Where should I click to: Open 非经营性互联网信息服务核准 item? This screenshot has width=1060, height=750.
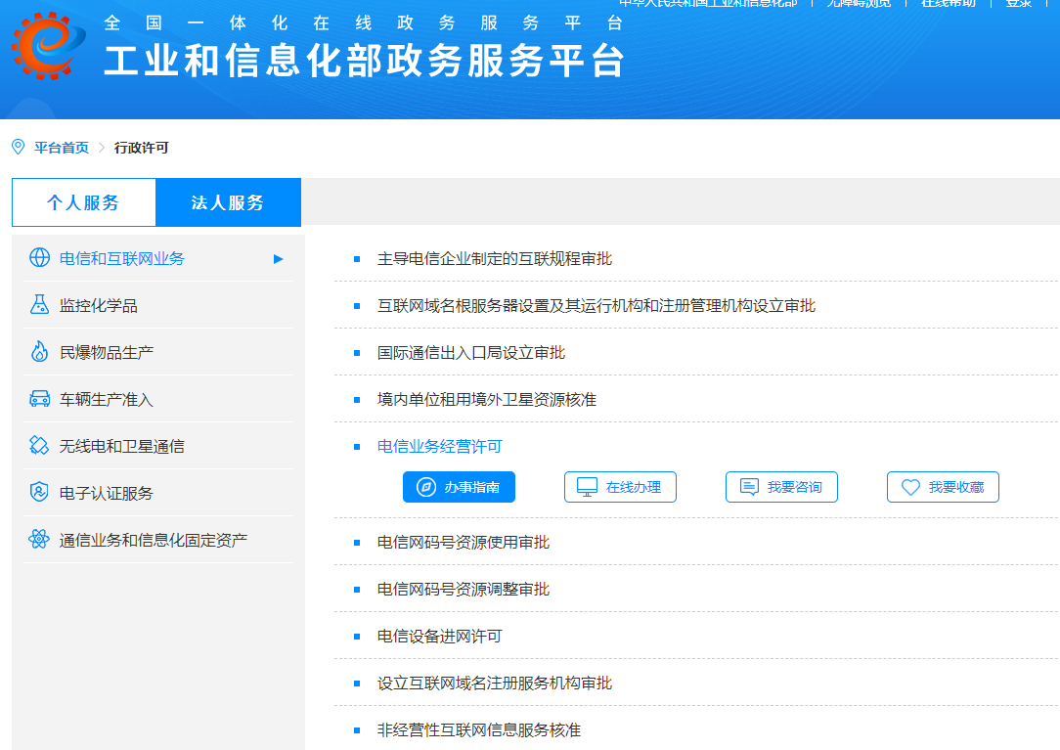[478, 729]
